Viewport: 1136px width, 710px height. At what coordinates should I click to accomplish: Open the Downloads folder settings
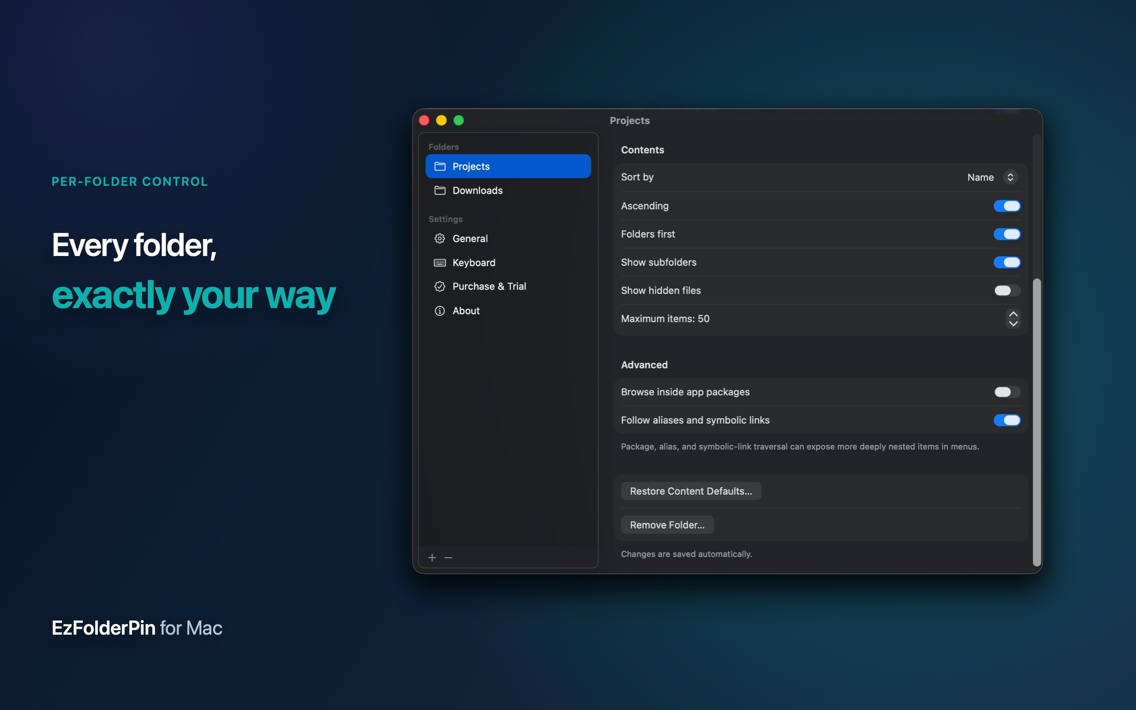[508, 190]
